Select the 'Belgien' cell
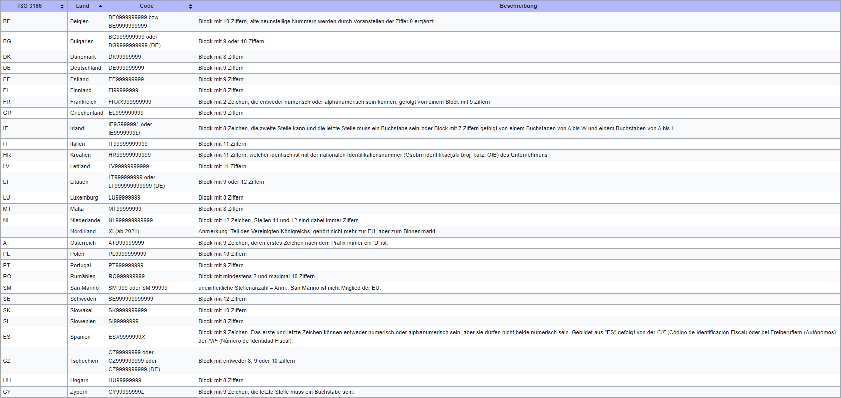841x398 pixels. click(x=87, y=22)
